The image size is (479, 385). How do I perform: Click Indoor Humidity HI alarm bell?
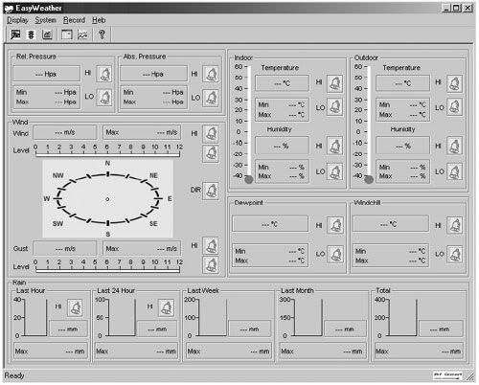click(x=334, y=147)
